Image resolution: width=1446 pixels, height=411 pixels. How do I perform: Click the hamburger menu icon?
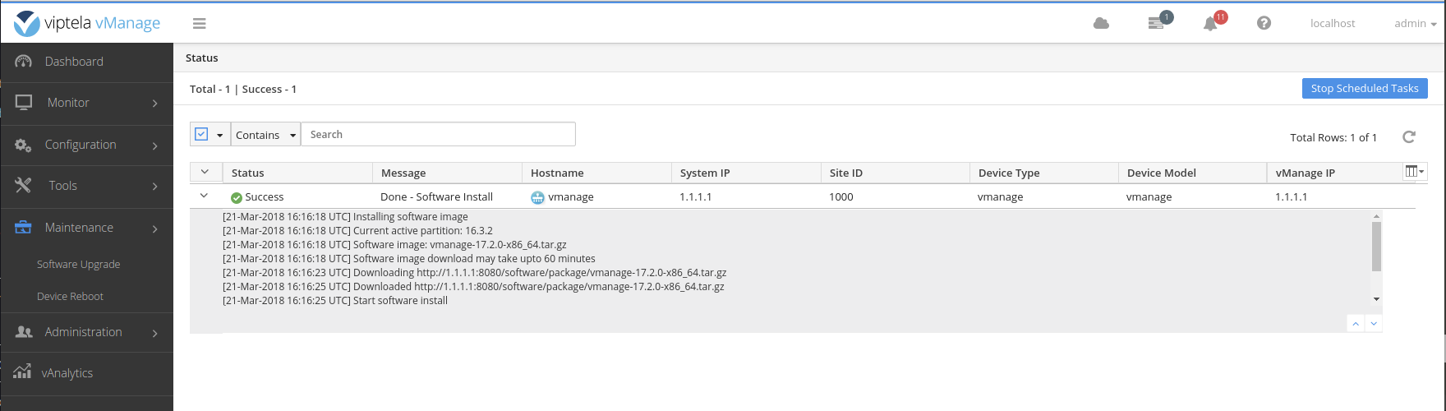click(x=199, y=24)
